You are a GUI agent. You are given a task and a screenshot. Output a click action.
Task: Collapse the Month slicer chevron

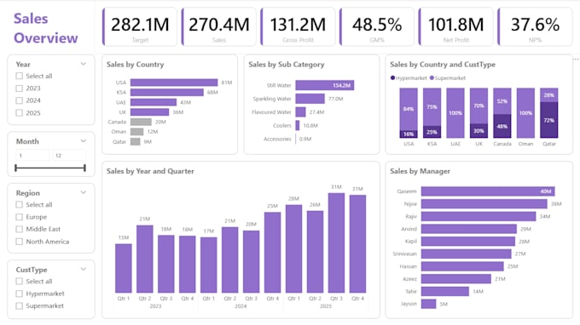[84, 141]
